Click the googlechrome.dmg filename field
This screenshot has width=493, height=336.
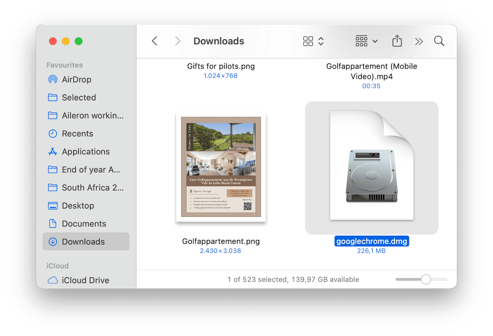click(371, 241)
